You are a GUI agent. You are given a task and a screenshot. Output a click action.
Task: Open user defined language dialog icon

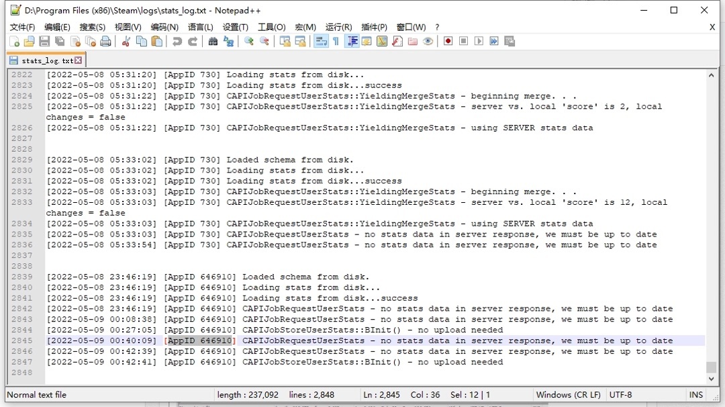pos(367,42)
